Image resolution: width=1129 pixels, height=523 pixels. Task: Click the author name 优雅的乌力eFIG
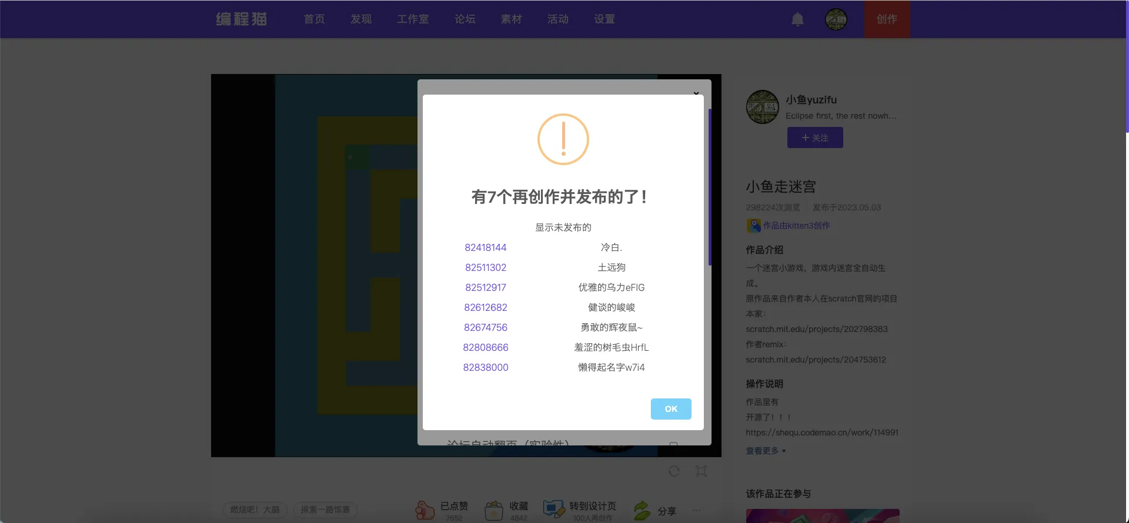tap(612, 287)
